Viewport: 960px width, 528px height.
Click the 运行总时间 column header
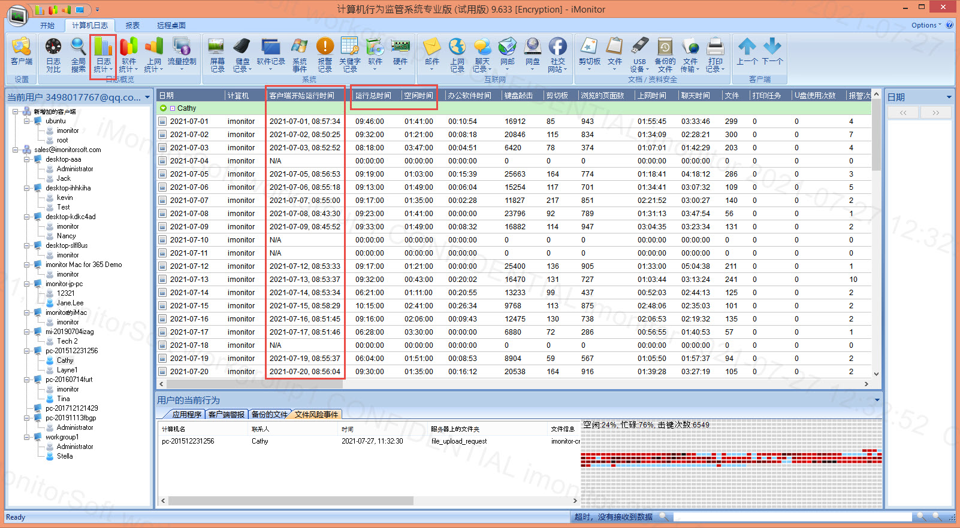pyautogui.click(x=373, y=96)
